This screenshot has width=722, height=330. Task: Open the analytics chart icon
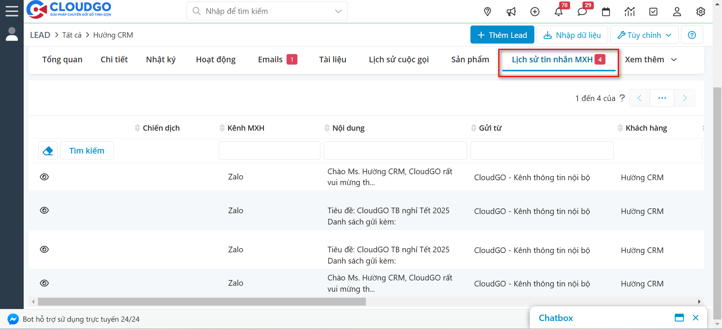629,12
